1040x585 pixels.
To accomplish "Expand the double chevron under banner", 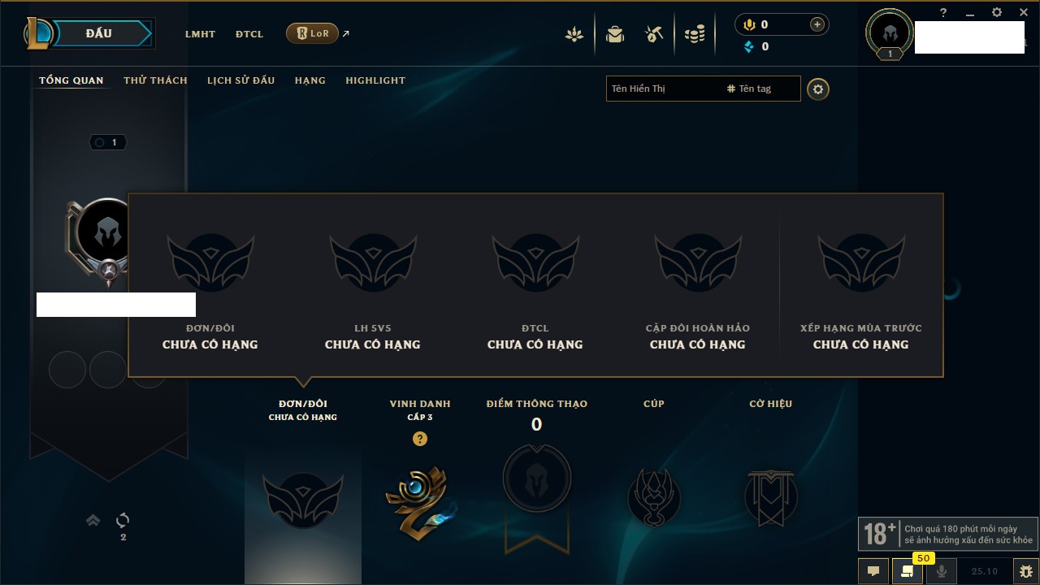I will click(93, 520).
